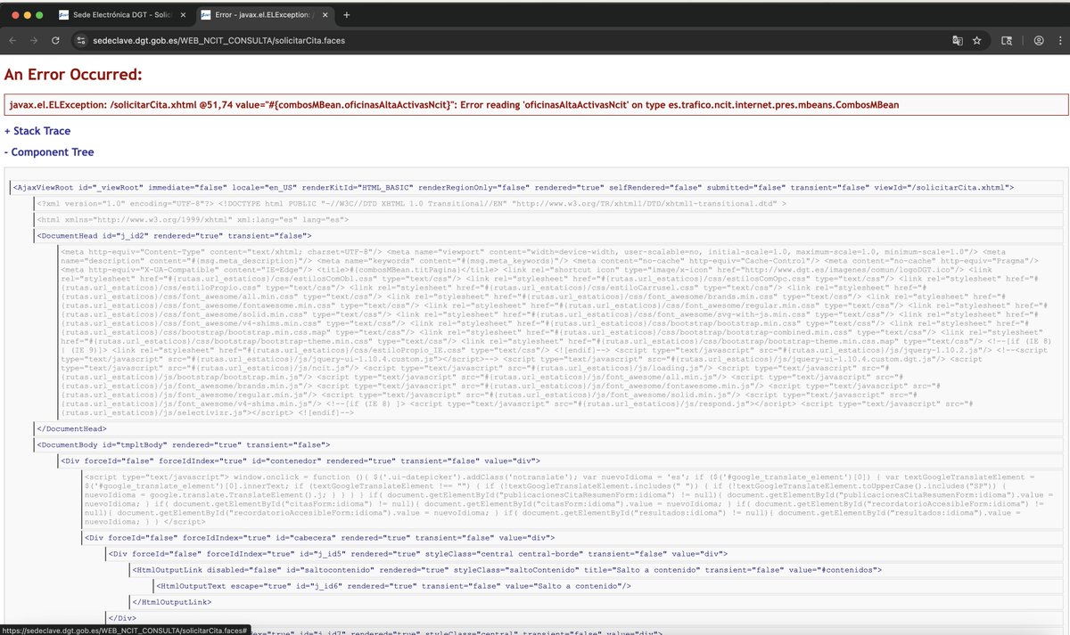The height and width of the screenshot is (635, 1070).
Task: Click the macOS green fullscreen window button
Action: pos(38,15)
